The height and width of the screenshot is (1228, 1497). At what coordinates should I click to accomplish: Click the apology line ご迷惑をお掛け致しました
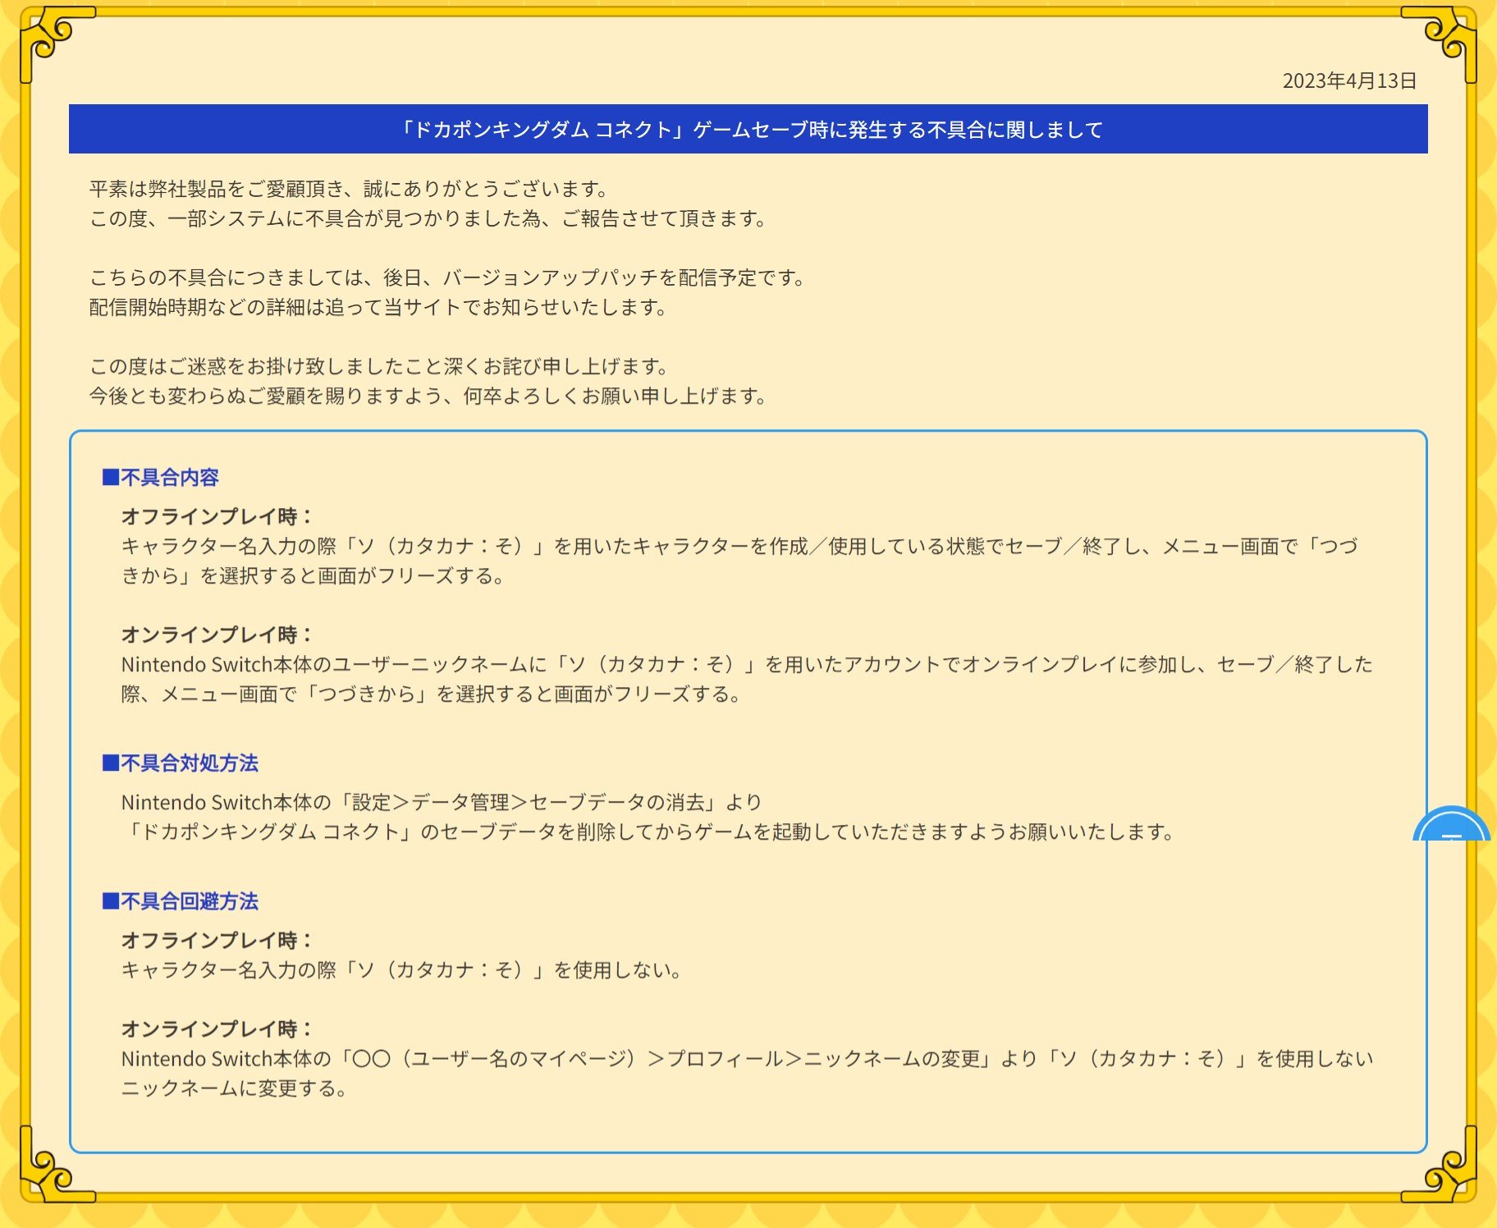click(x=379, y=367)
